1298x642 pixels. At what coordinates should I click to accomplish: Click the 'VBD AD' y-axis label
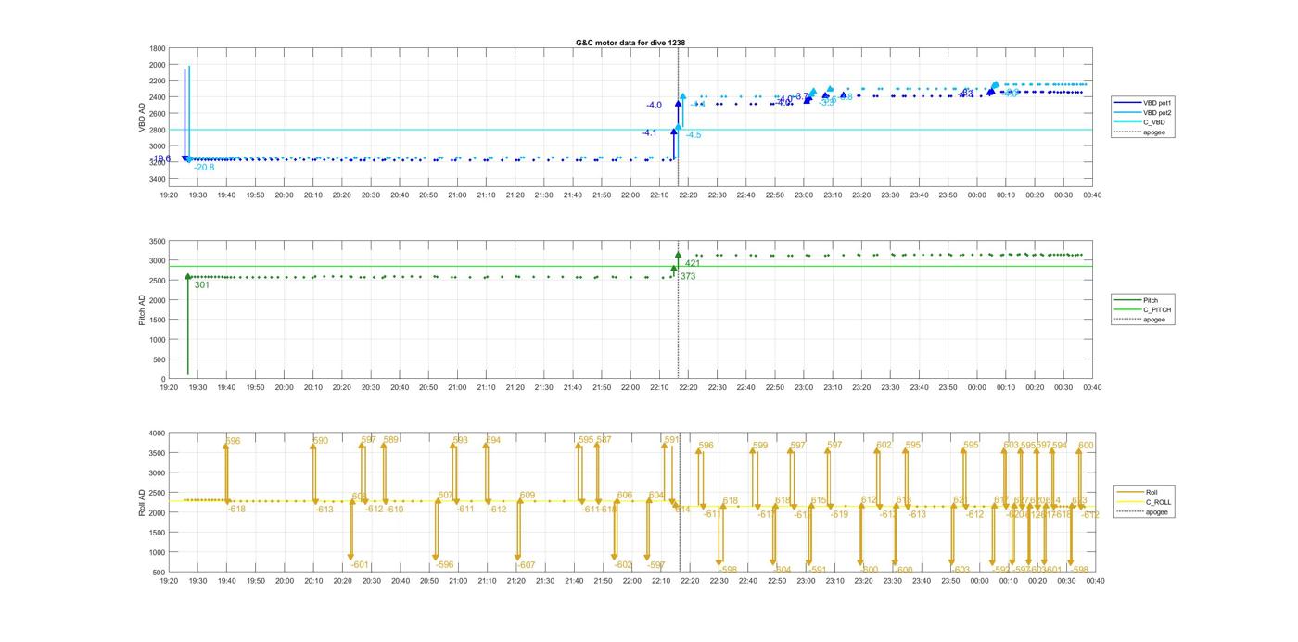click(142, 117)
